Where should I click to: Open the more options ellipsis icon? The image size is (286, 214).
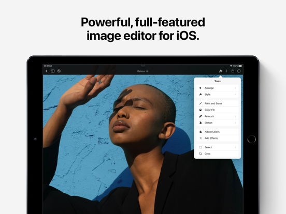[x=239, y=71]
